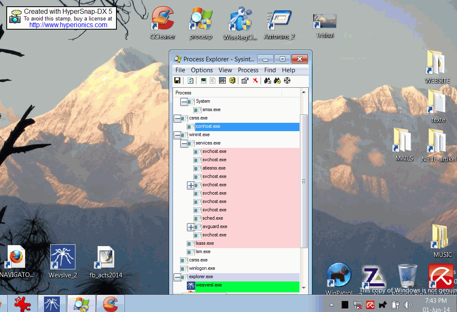Select the lsm.exe process row
This screenshot has height=312, width=457.
coord(236,251)
